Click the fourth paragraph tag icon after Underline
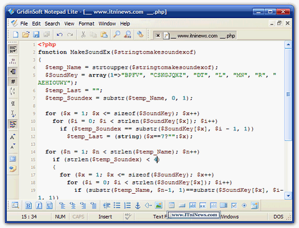Screen dimensions: 299x228 (x=93, y=206)
